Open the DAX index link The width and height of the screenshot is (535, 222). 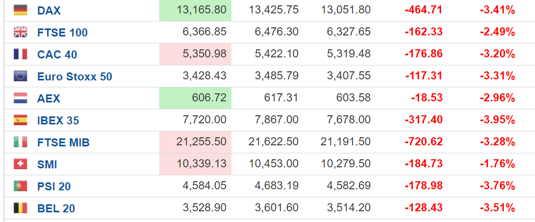49,11
